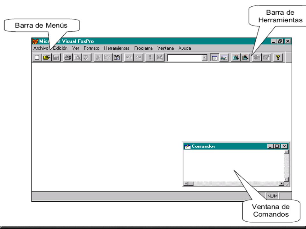Viewport: 306px width, 229px height.
Task: Launch the Report wizard icon
Action: 245,58
